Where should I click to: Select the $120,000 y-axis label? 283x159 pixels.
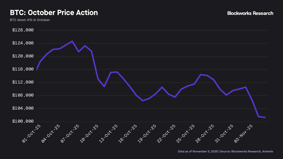click(x=23, y=56)
